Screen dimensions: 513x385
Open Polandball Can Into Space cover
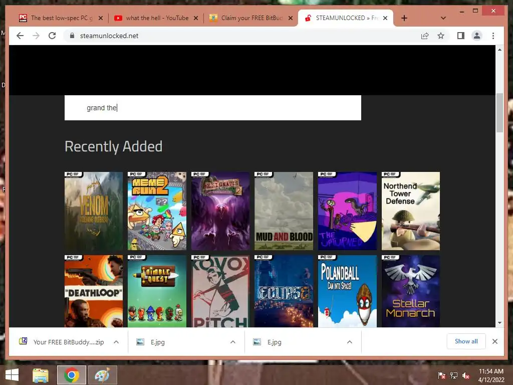click(x=347, y=291)
